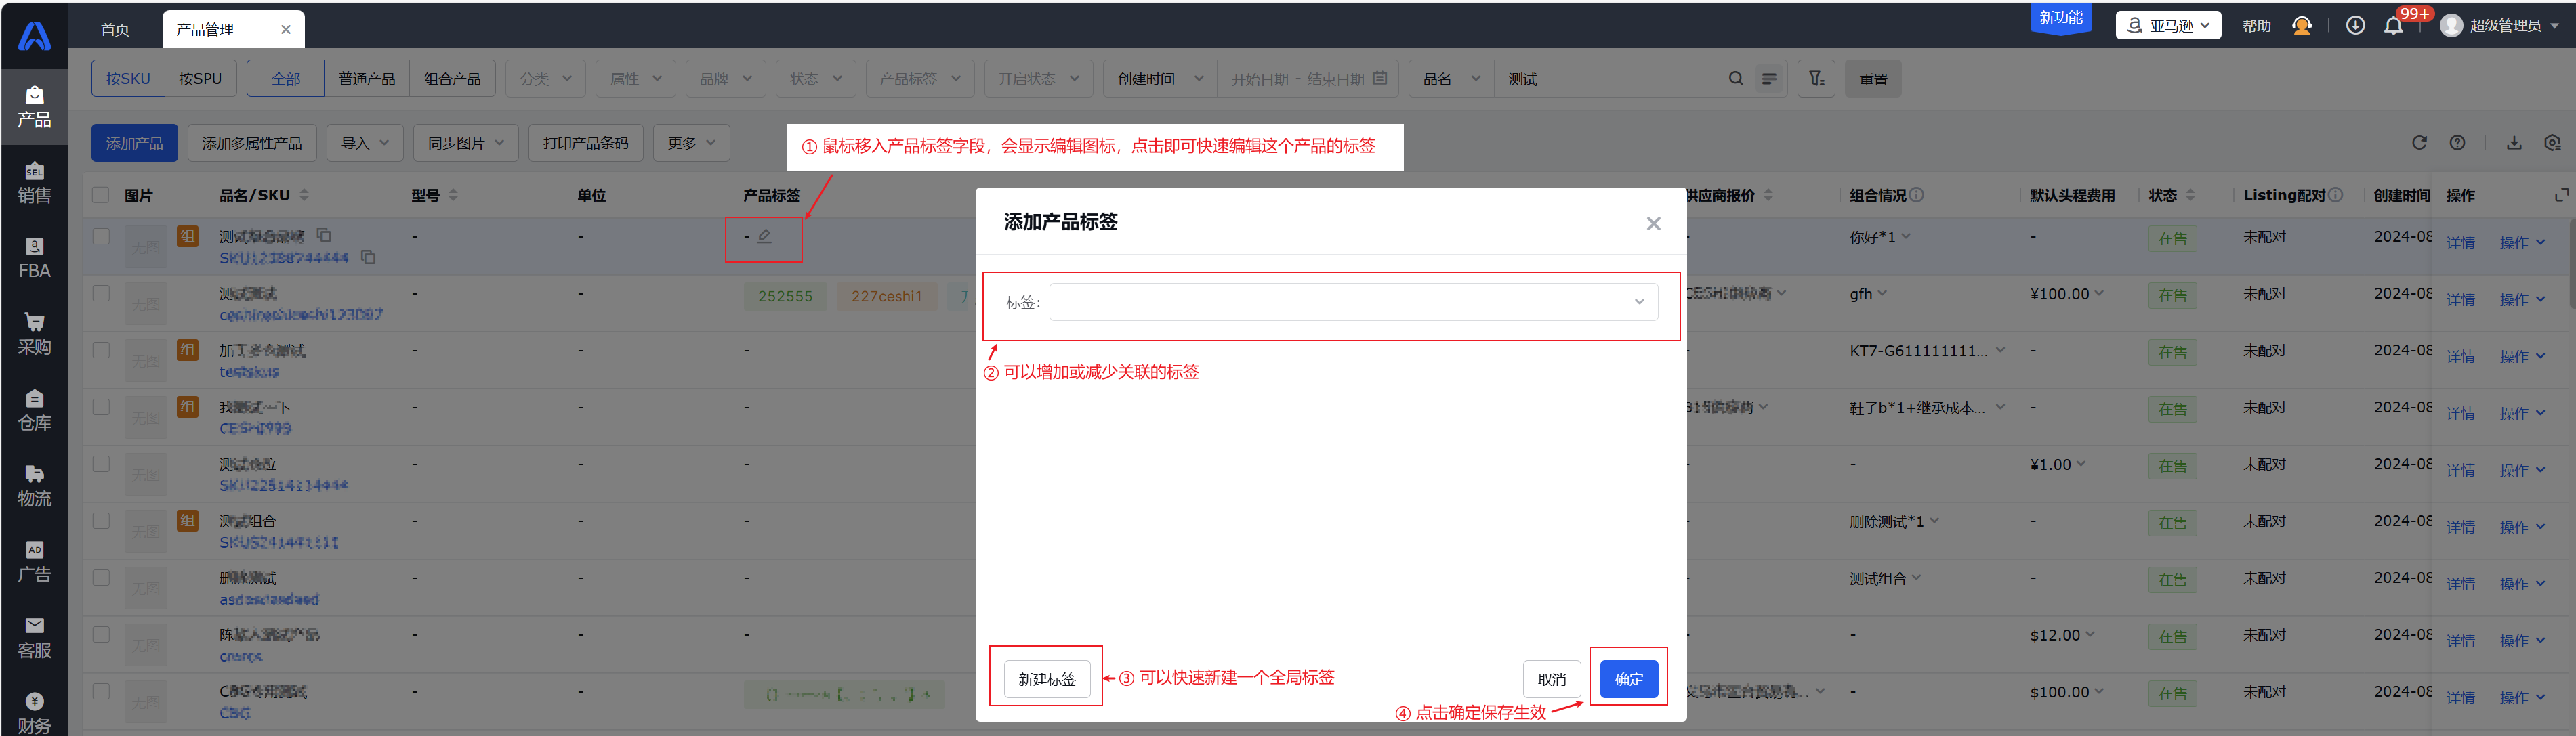
Task: Check the checkbox for 测试组合 SKUS row
Action: [x=101, y=521]
